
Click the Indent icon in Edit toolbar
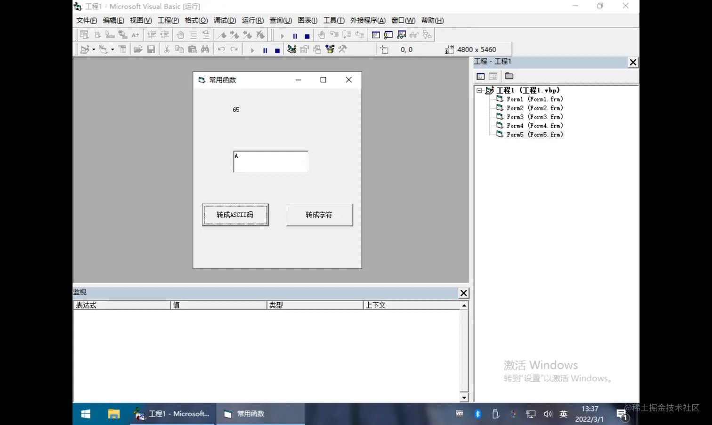click(x=152, y=35)
